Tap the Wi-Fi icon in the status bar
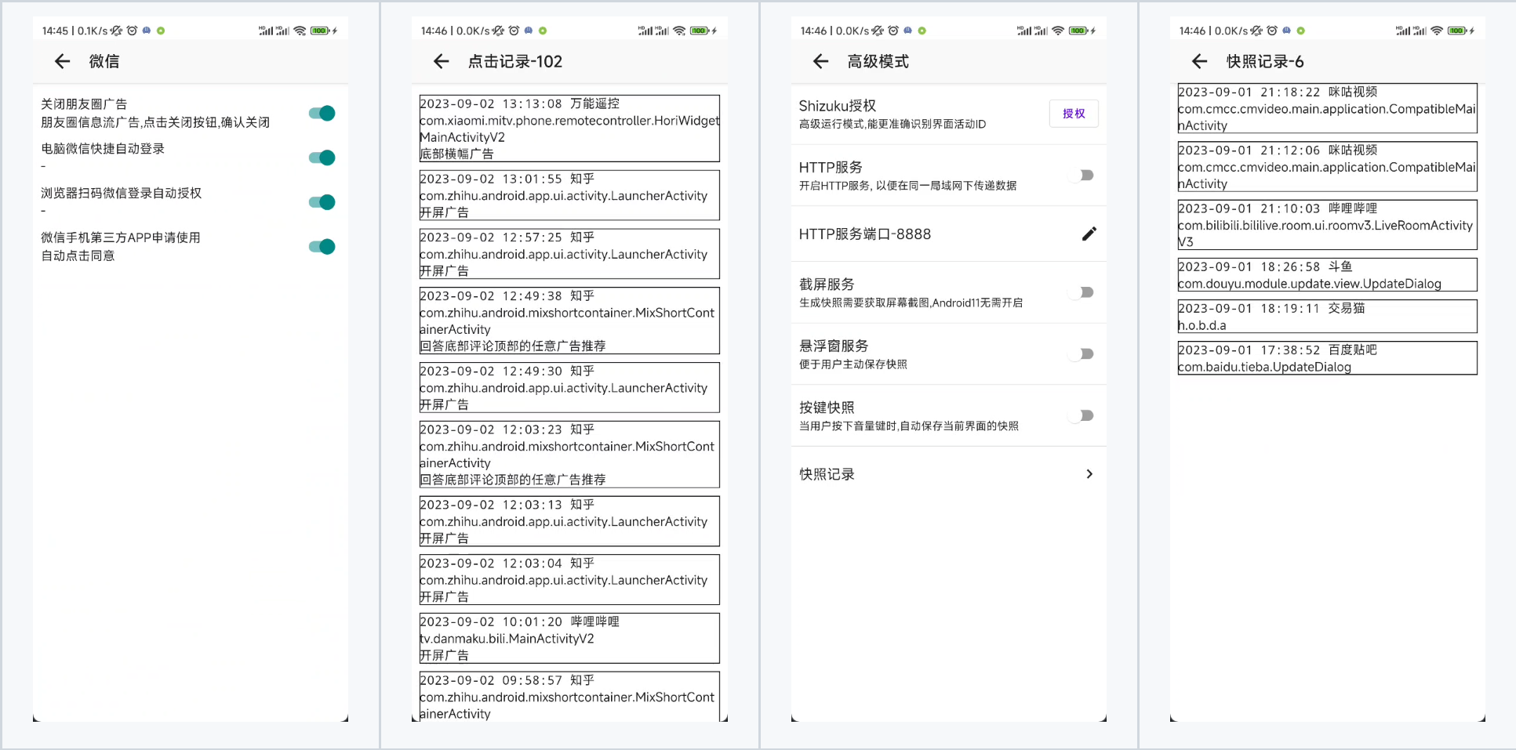 tap(300, 30)
